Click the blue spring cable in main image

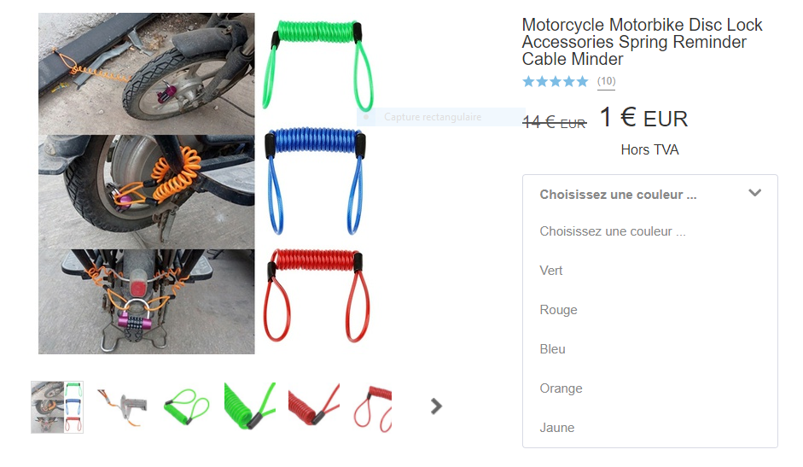point(315,182)
